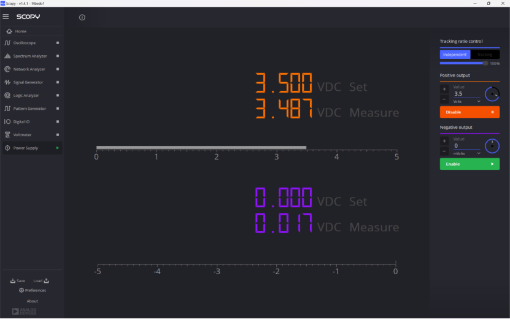The image size is (510, 319).
Task: Click the positive voltage bar gauge
Action: tap(246, 153)
